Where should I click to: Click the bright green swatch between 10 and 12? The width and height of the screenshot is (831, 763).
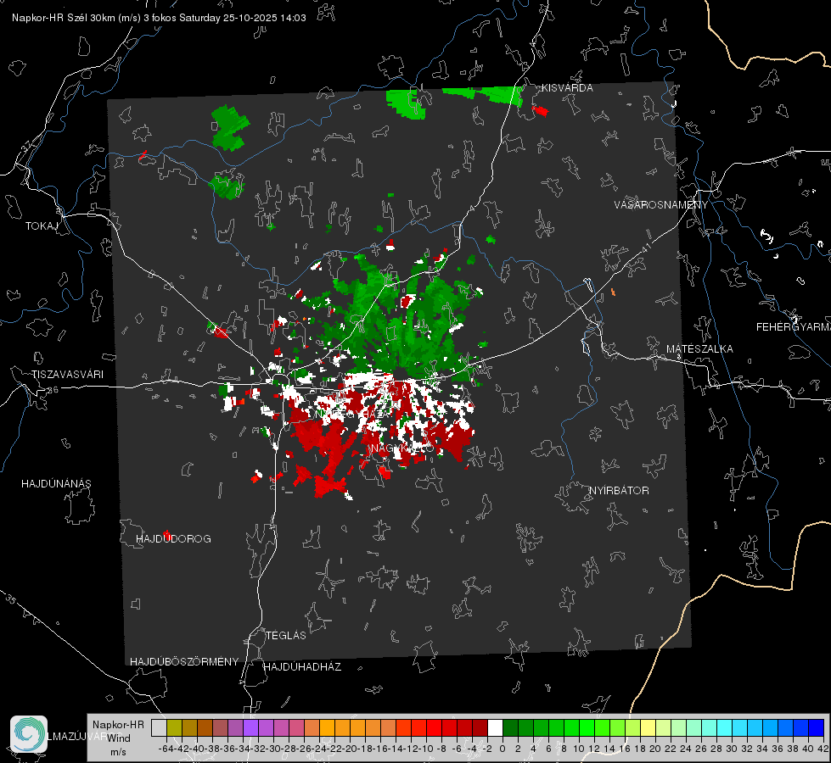click(x=587, y=727)
